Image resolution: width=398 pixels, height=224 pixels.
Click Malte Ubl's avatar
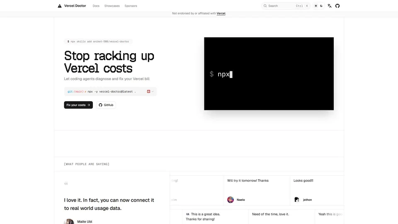tap(69, 222)
